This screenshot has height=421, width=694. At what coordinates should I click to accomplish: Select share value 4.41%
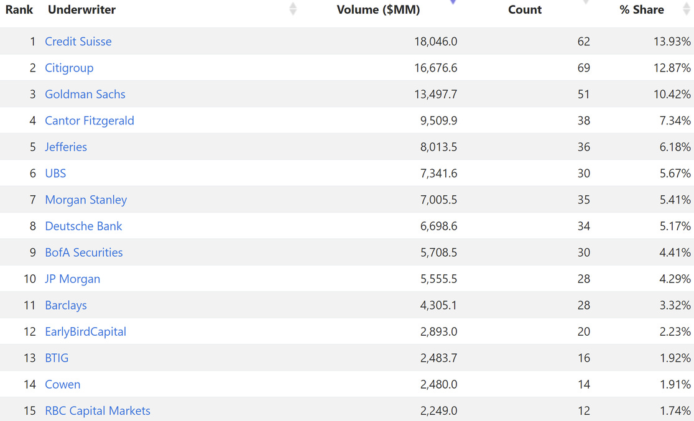pyautogui.click(x=675, y=252)
